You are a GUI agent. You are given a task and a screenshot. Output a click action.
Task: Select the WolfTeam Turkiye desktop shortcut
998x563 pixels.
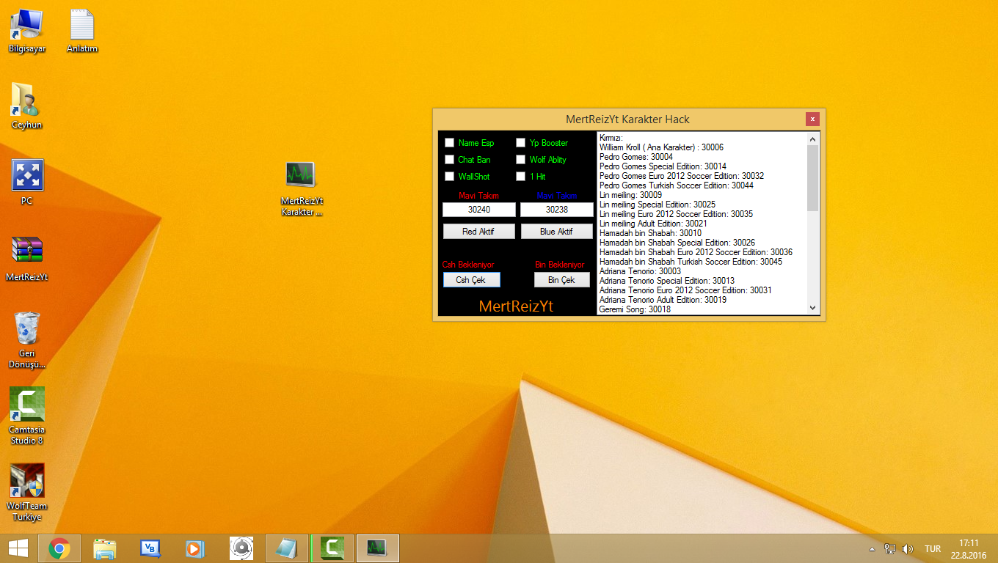(x=27, y=493)
